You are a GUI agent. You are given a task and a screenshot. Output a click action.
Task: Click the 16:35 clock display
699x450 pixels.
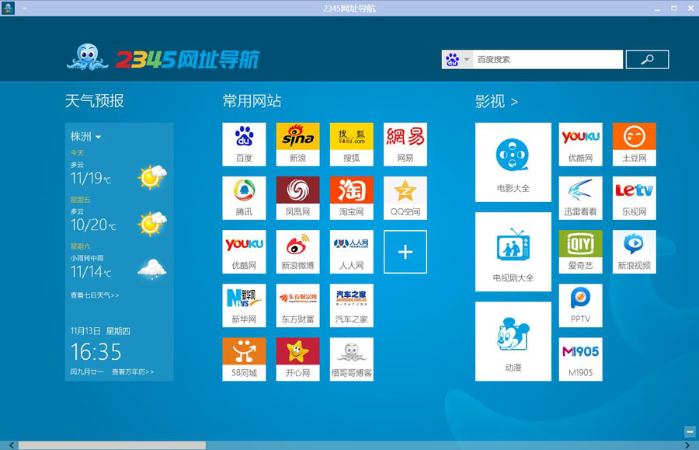[96, 352]
